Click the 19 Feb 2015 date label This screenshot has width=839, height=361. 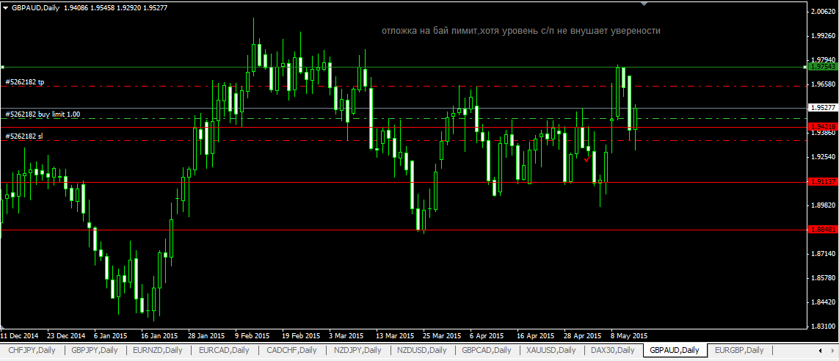point(301,336)
